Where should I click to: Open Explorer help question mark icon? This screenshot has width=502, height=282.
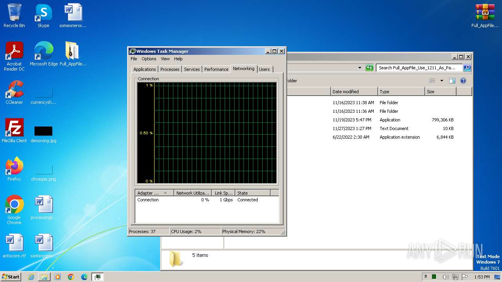pos(463,81)
